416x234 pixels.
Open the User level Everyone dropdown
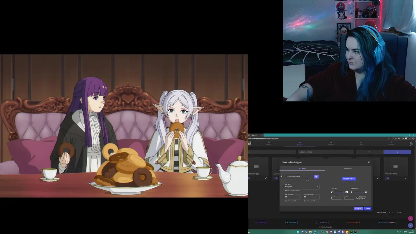[302, 187]
